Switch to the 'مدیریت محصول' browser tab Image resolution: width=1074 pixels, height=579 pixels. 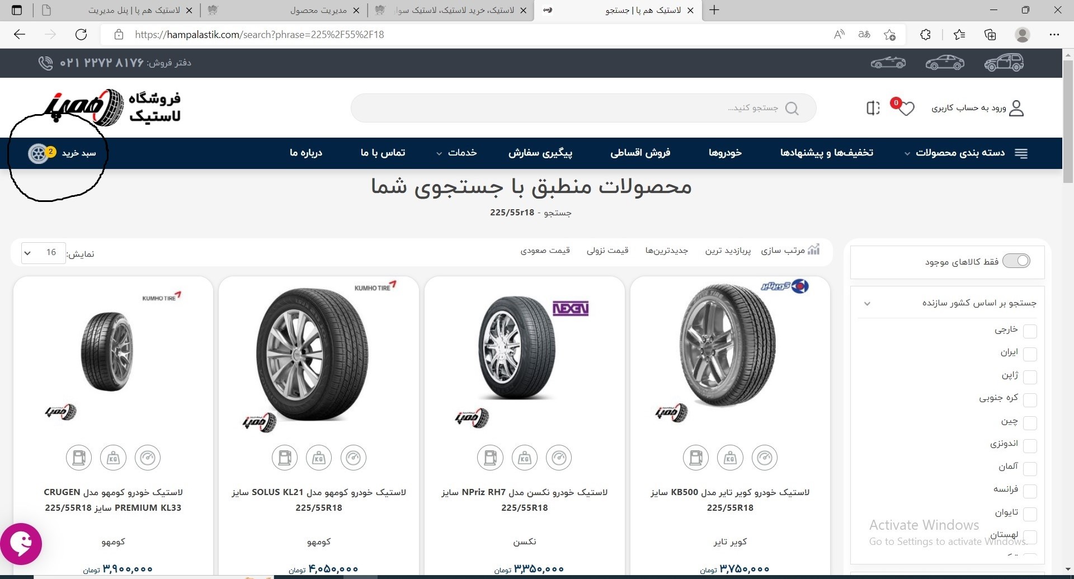point(319,10)
